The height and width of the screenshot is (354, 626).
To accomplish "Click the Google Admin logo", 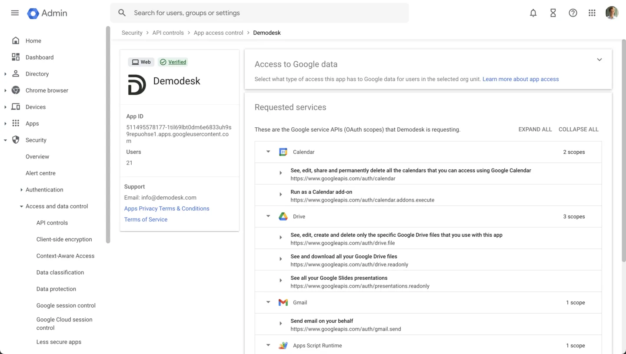I will point(47,13).
